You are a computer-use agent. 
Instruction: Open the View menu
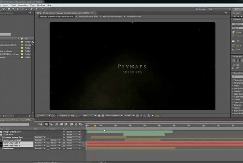point(32,5)
